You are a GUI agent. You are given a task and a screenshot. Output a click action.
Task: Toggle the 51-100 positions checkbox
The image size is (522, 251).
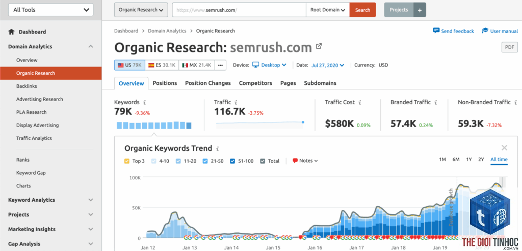[232, 161]
